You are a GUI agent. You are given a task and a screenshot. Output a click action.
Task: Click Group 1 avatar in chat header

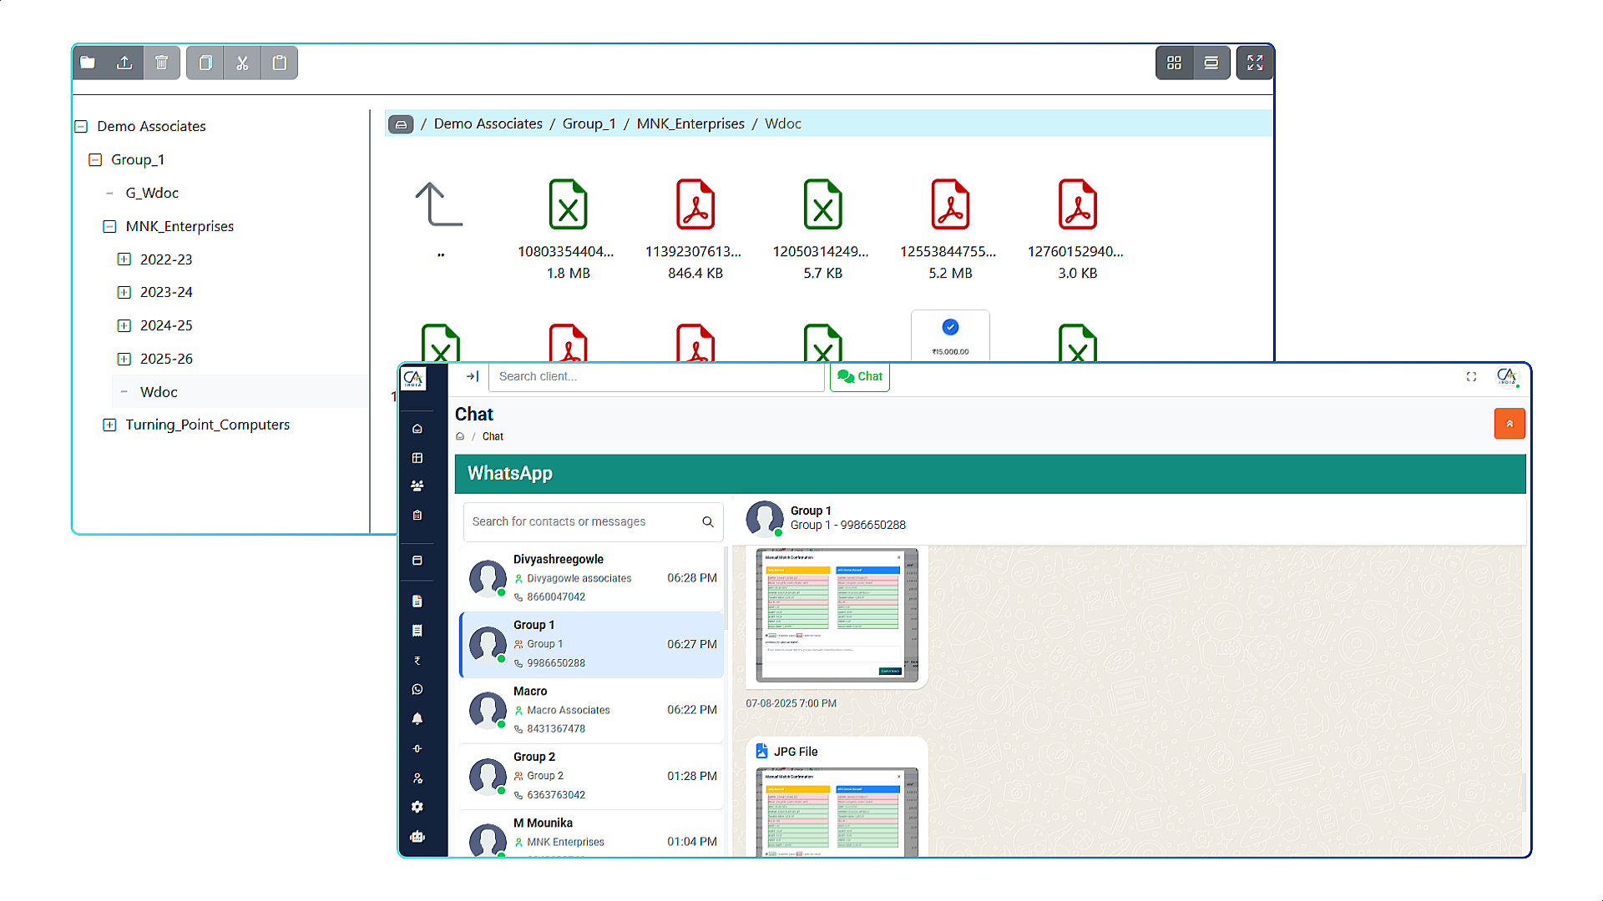click(764, 518)
